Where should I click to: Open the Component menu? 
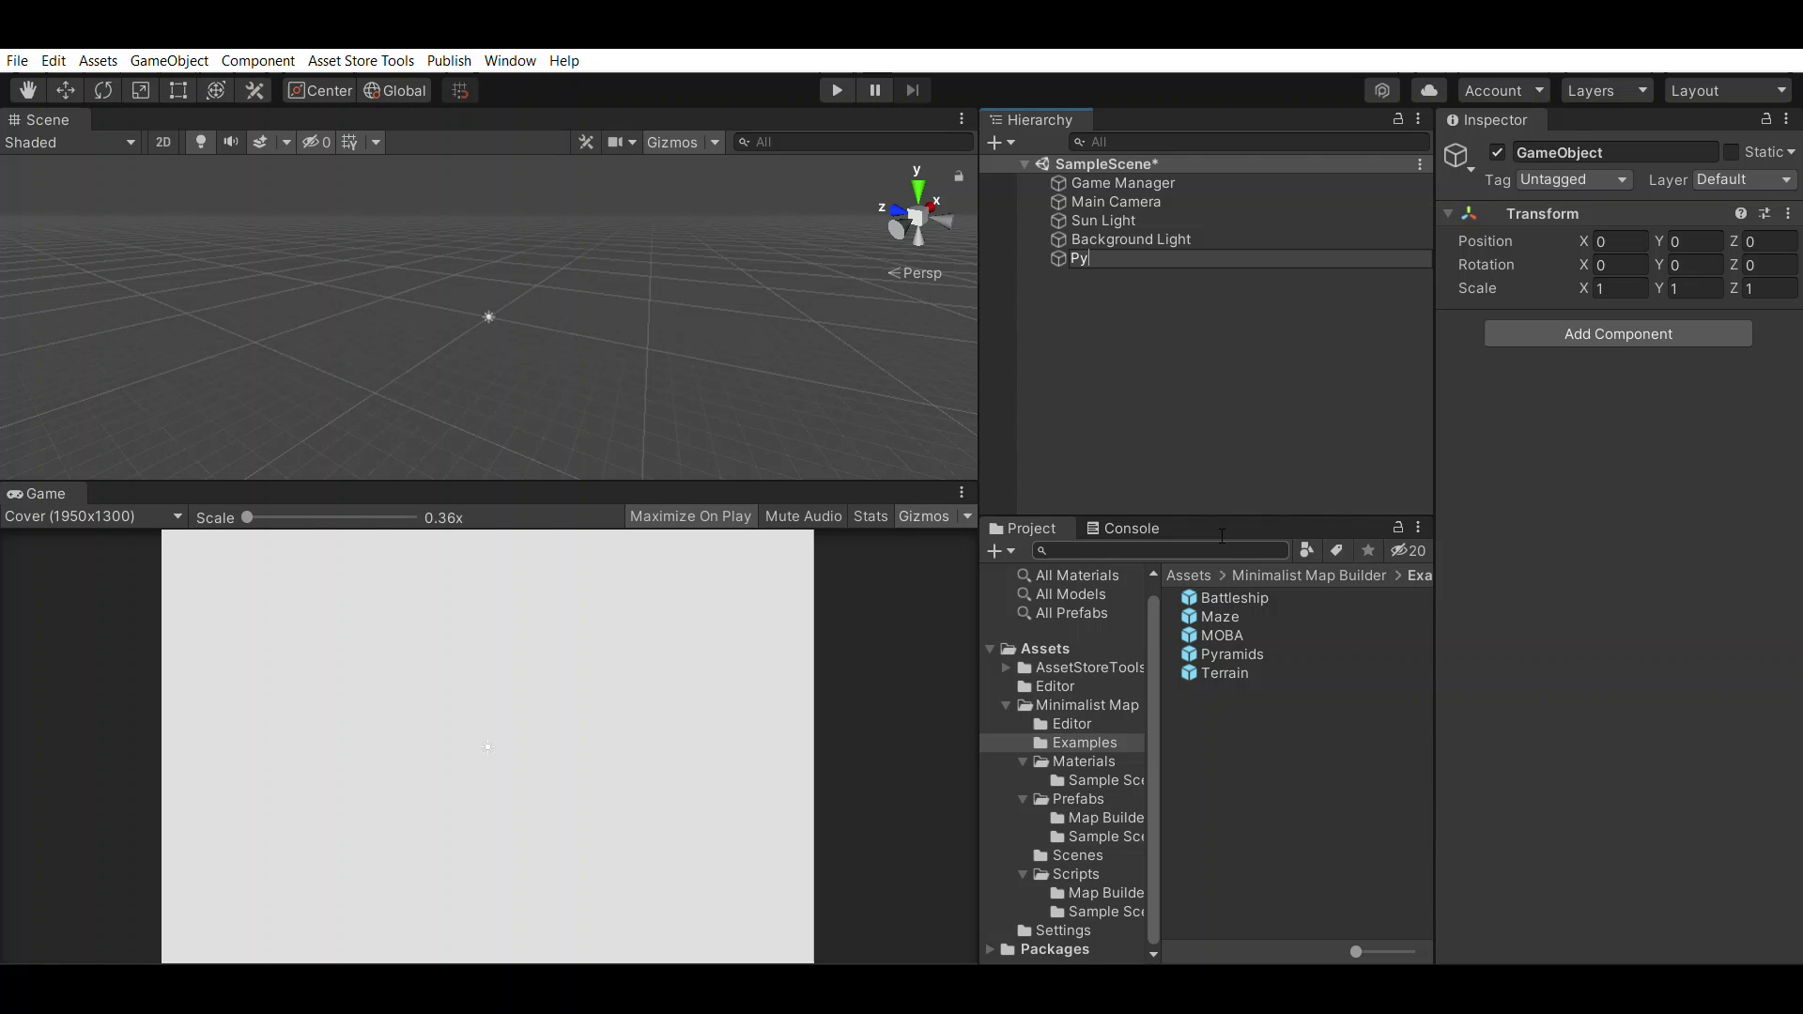pos(258,60)
